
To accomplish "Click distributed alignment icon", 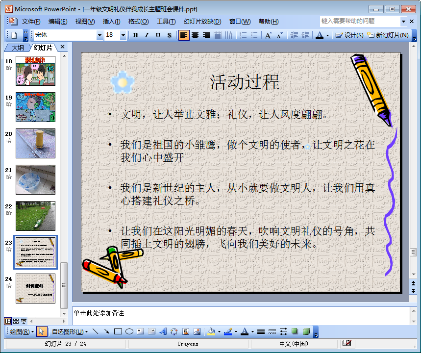I will pyautogui.click(x=218, y=35).
